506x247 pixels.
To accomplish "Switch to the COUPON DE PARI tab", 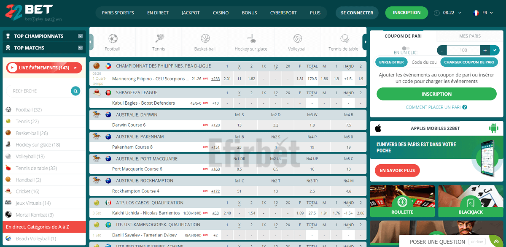I will pos(403,36).
